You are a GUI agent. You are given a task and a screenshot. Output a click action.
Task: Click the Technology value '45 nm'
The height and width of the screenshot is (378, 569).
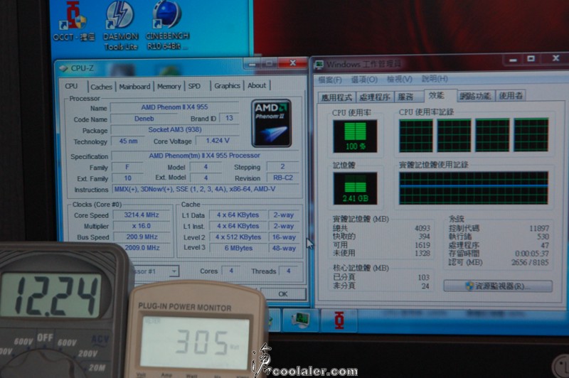(128, 141)
